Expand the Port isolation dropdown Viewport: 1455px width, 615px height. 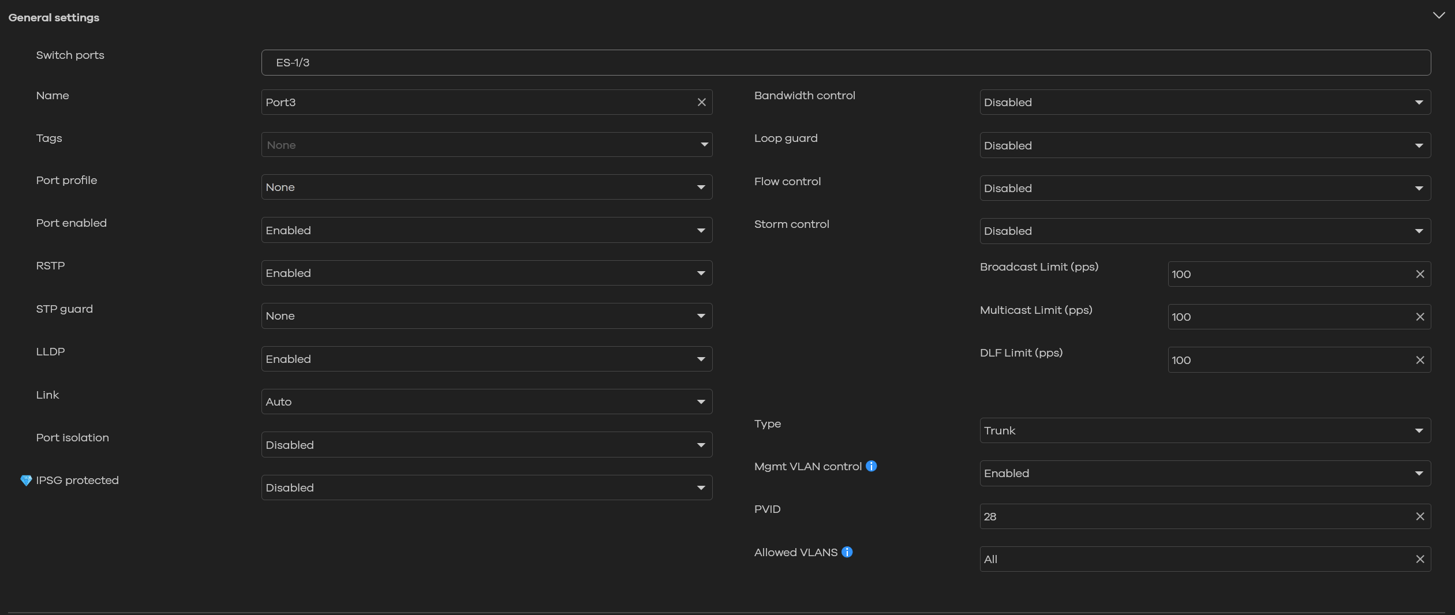(486, 445)
